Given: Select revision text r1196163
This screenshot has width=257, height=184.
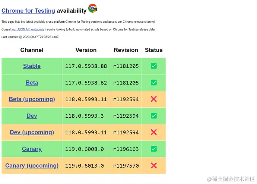Looking at the screenshot, I should (126, 149).
